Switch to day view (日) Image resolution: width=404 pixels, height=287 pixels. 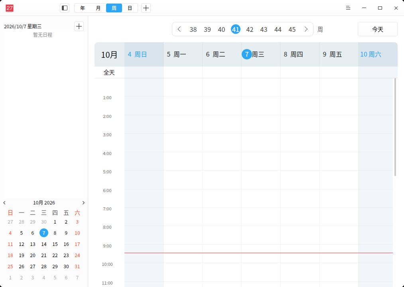[x=130, y=8]
